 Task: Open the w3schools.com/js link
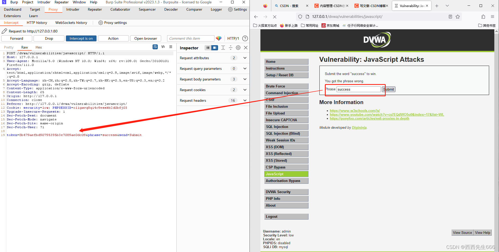[355, 111]
